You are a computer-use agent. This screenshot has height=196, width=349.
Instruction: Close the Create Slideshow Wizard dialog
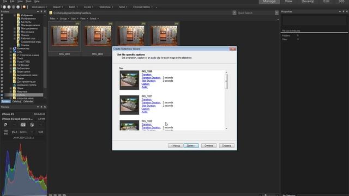[x=233, y=49]
